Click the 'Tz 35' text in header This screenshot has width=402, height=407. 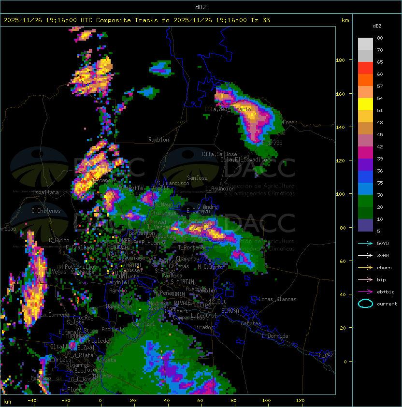click(260, 20)
